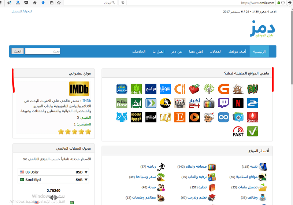Click the IMDb logo thumbnail
Image resolution: width=293 pixels, height=205 pixels.
point(79,89)
